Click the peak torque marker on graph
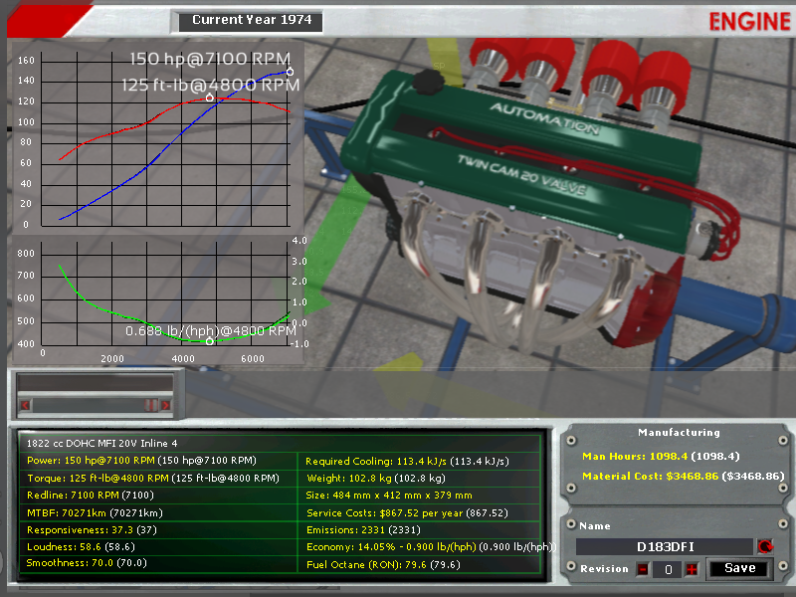Image resolution: width=796 pixels, height=597 pixels. [x=210, y=98]
